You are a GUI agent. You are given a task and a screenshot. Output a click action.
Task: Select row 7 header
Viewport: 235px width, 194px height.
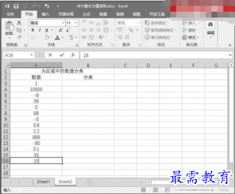(6, 107)
